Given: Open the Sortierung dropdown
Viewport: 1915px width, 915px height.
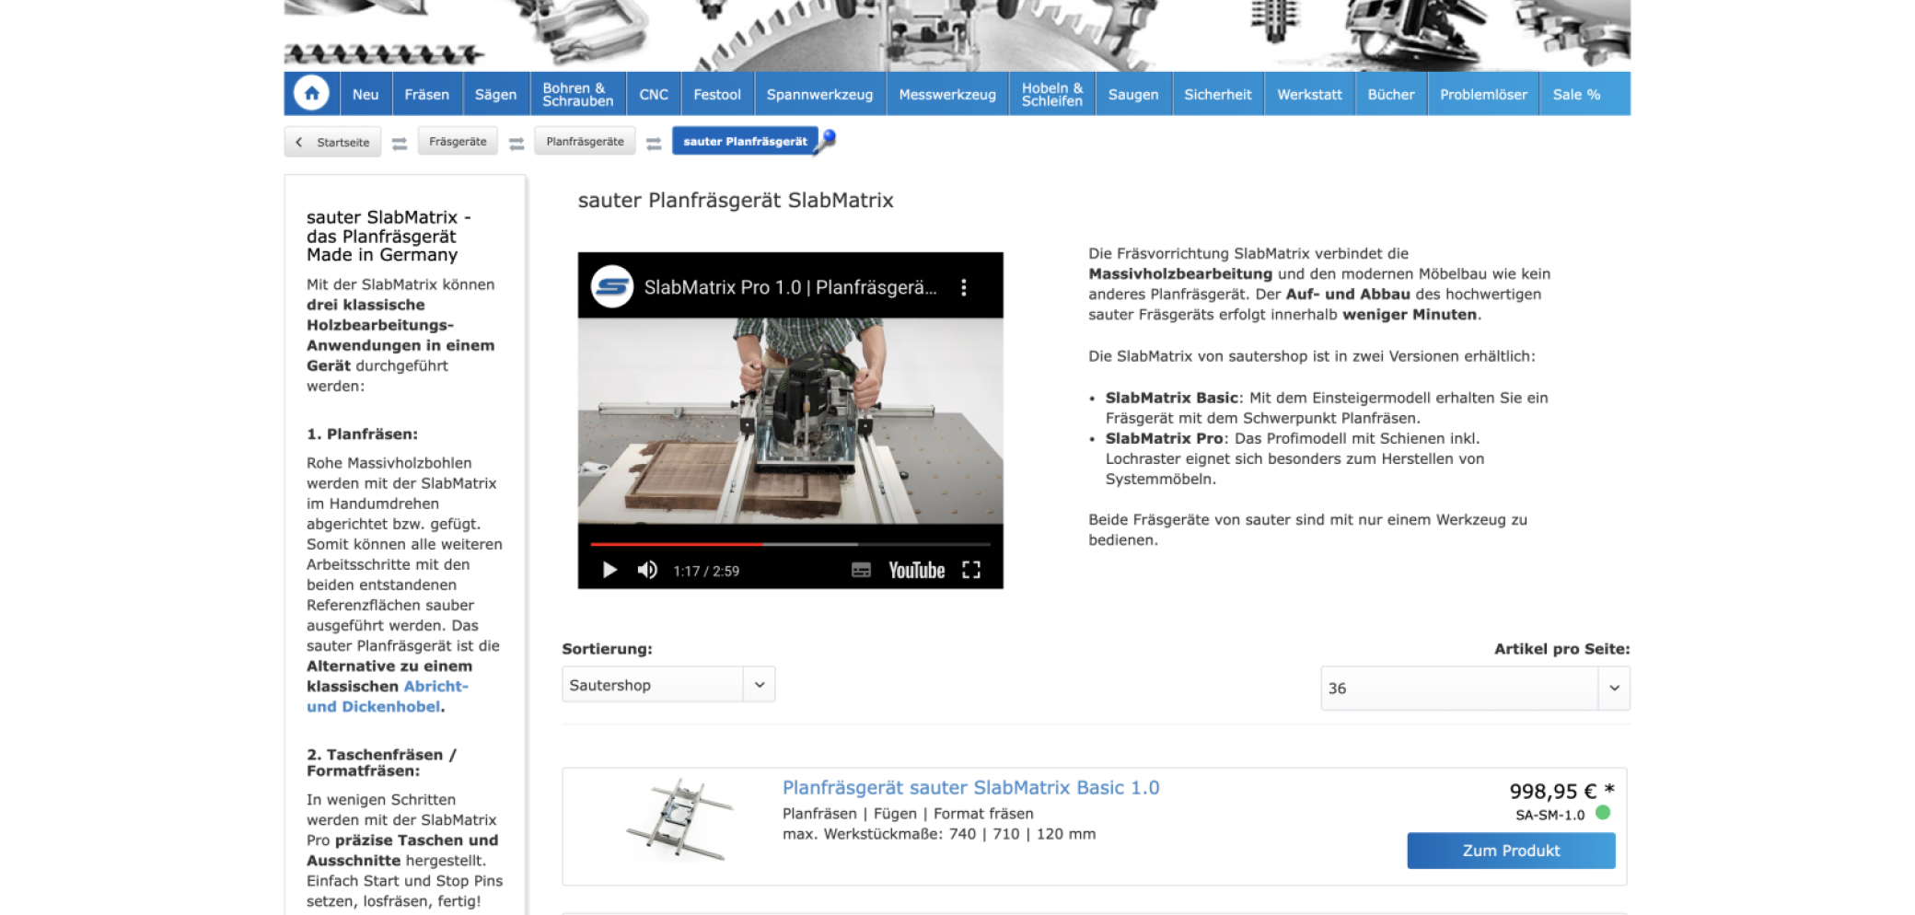Looking at the screenshot, I should point(667,685).
